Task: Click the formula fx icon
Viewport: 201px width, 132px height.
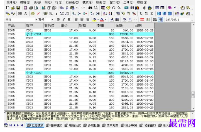Action: coord(26,14)
